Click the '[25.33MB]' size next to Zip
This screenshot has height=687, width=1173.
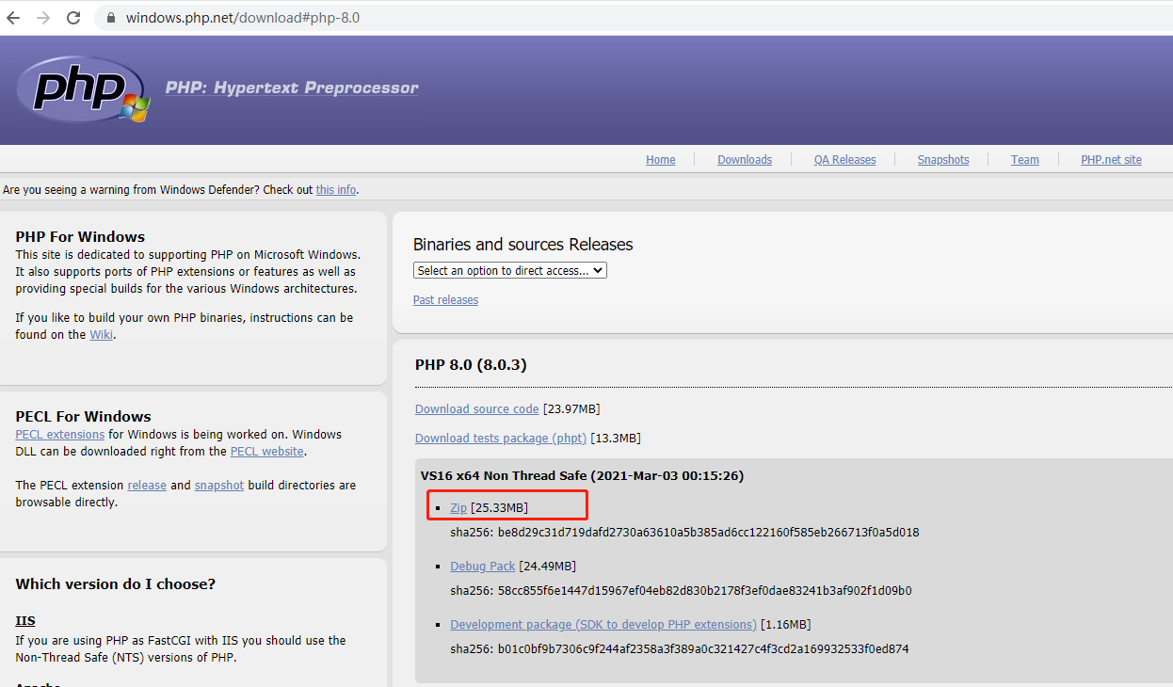500,508
